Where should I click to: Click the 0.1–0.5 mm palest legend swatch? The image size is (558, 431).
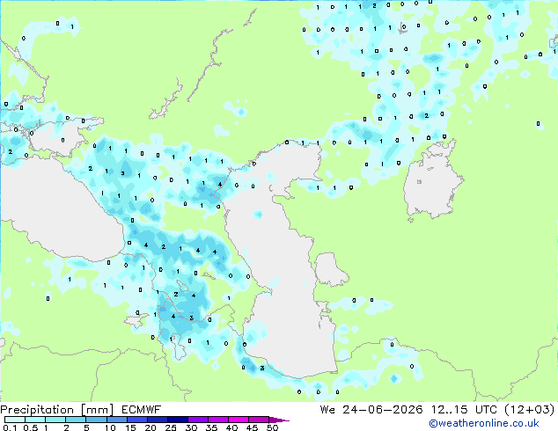pyautogui.click(x=15, y=420)
